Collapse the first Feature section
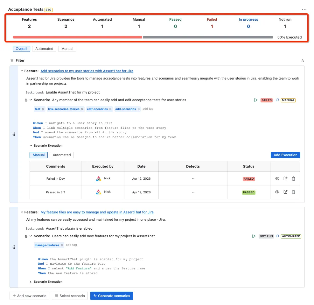The width and height of the screenshot is (314, 305). tap(22, 71)
